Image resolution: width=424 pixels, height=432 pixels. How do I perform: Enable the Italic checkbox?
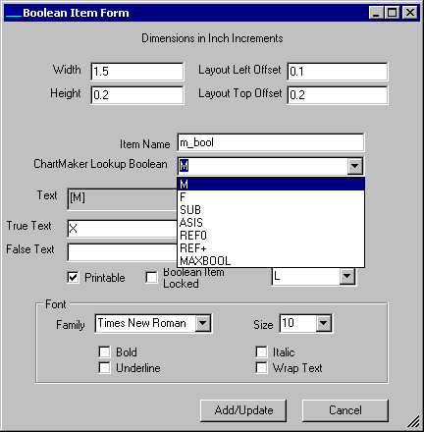pos(261,352)
